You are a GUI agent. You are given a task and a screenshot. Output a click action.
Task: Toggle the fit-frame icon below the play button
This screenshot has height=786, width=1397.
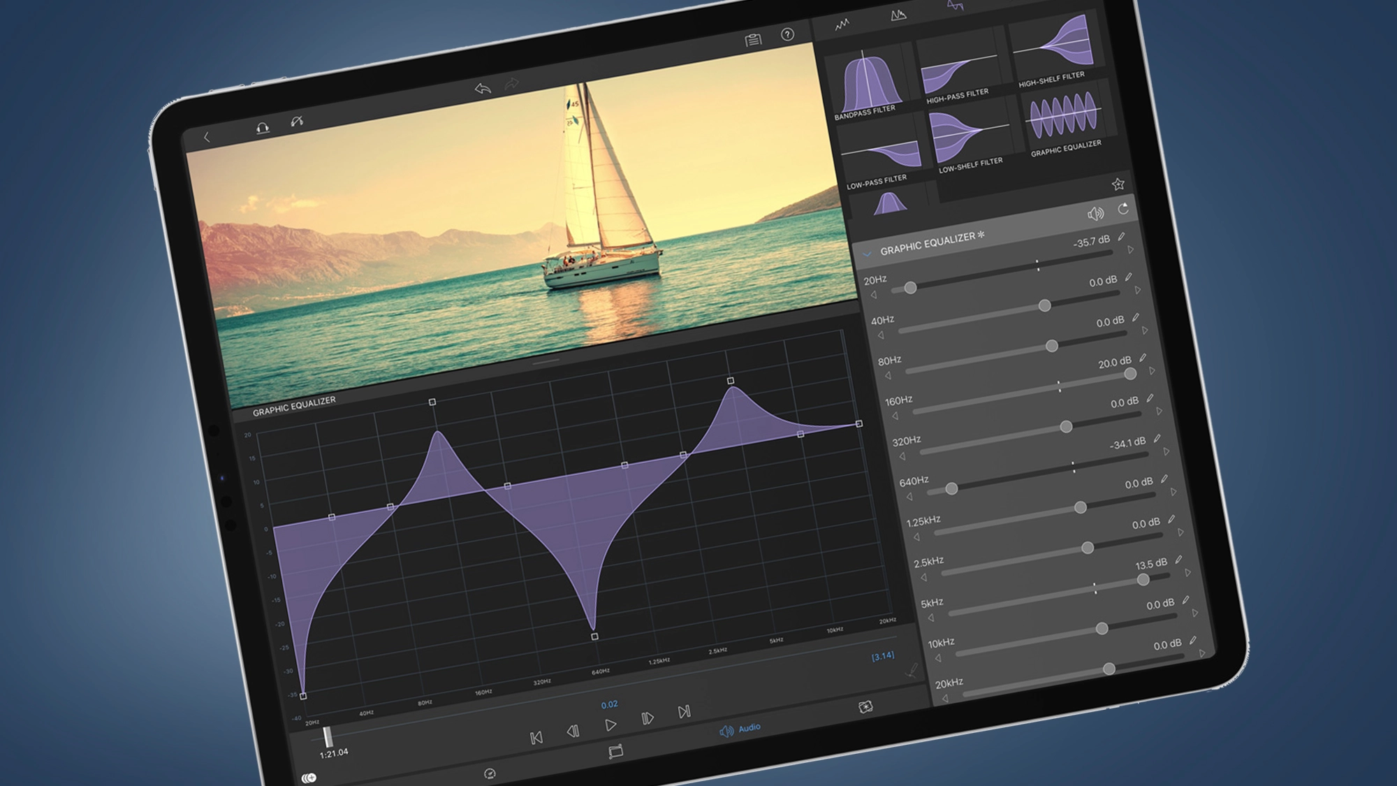pos(615,752)
